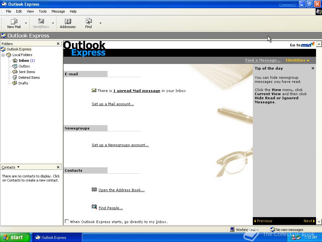The image size is (322, 242).
Task: Click the scrollbar down arrow
Action: tap(319, 222)
